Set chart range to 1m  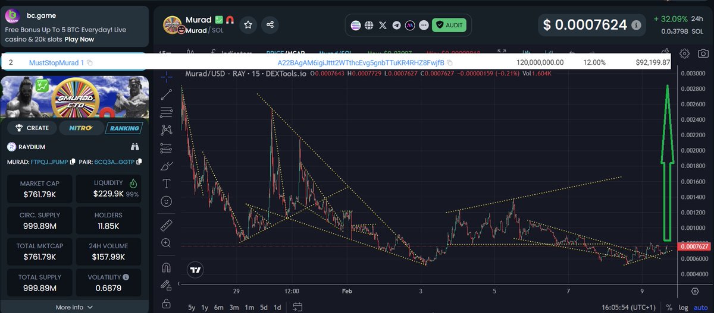(x=249, y=307)
